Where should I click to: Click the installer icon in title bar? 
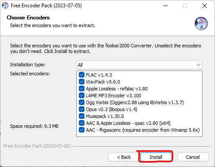click(x=5, y=6)
